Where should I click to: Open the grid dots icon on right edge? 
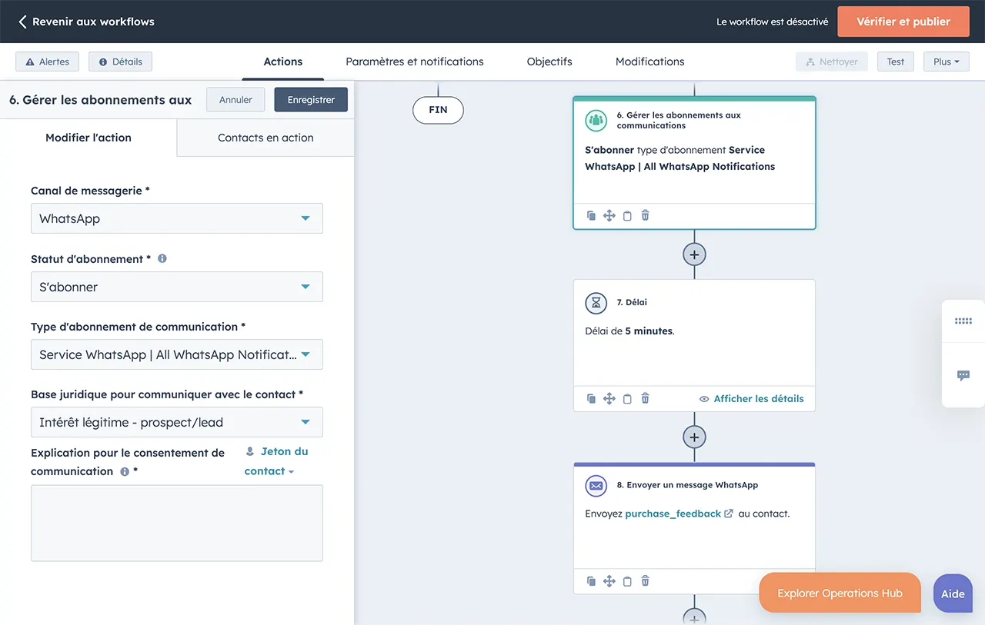pyautogui.click(x=963, y=321)
